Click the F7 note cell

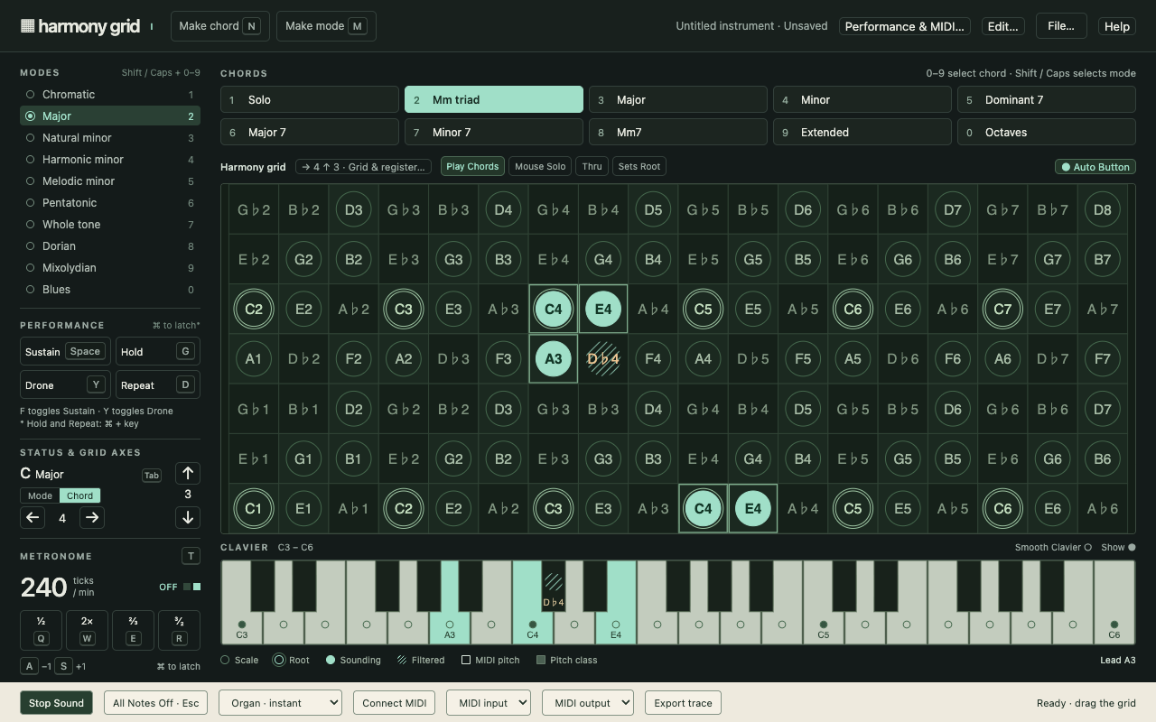[1103, 358]
